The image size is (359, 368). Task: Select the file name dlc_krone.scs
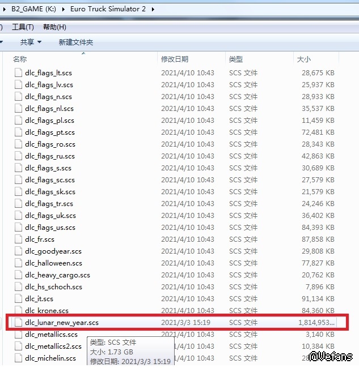tap(47, 311)
